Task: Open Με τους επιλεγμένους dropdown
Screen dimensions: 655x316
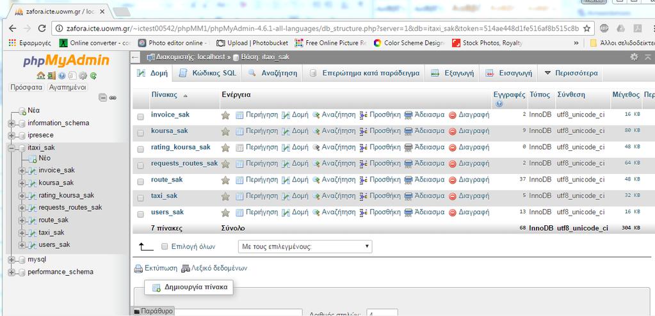Action: (305, 246)
